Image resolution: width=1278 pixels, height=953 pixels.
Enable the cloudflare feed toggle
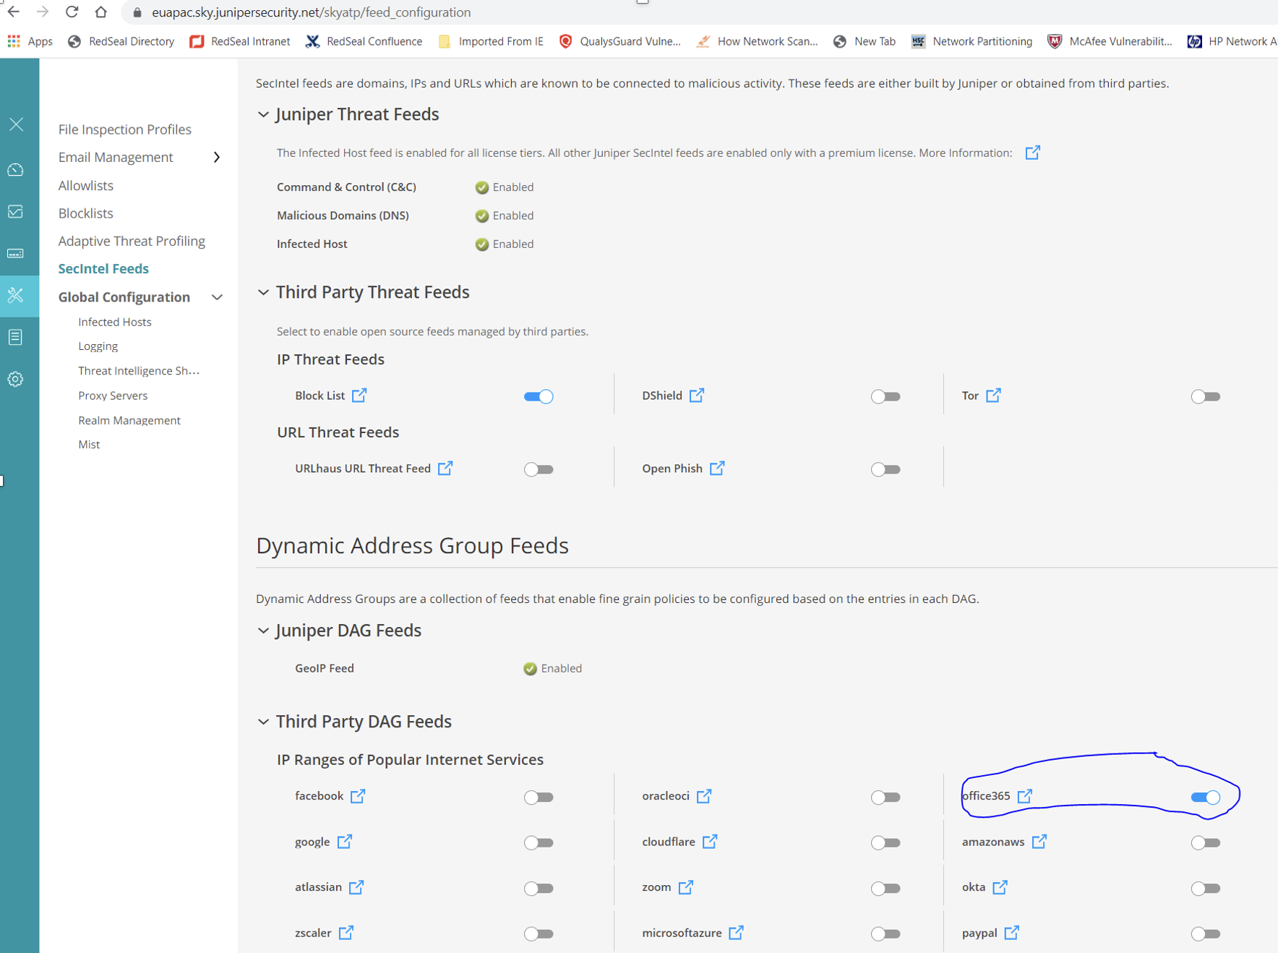tap(885, 842)
